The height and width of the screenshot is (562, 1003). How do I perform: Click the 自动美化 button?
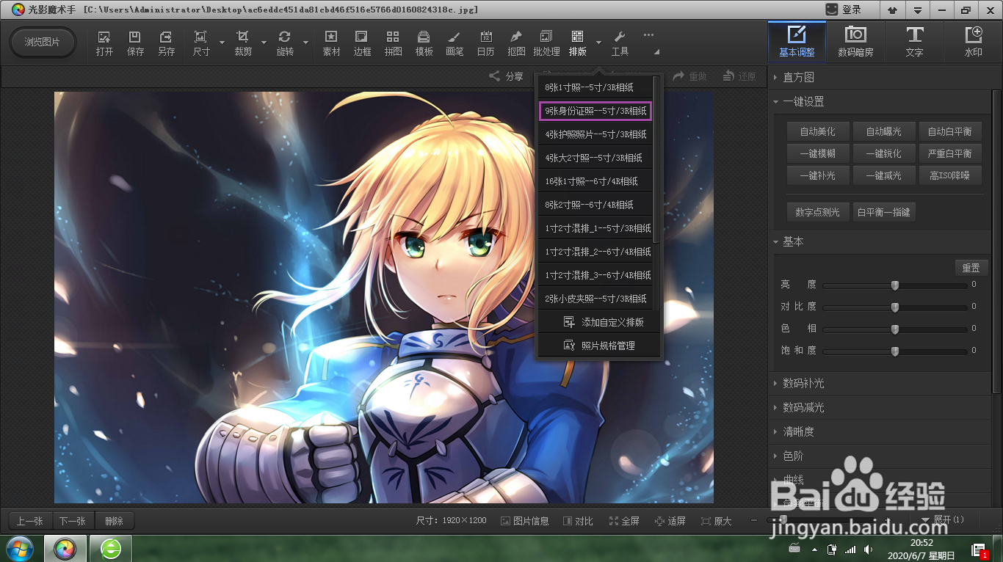point(817,131)
